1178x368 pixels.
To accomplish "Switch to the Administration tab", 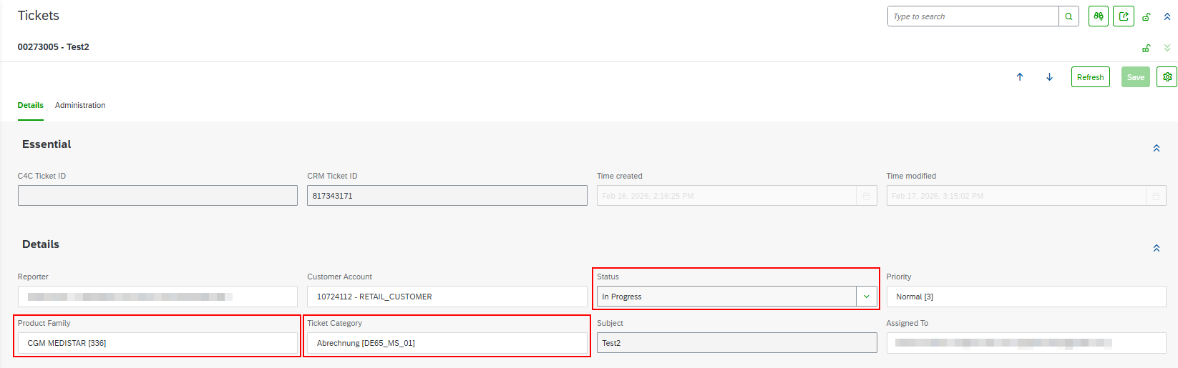I will point(80,105).
